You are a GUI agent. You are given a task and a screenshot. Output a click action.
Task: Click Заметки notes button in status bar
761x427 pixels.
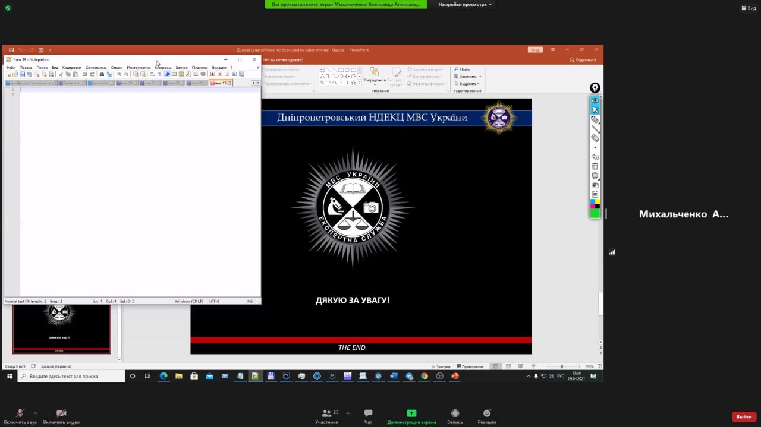pos(441,366)
